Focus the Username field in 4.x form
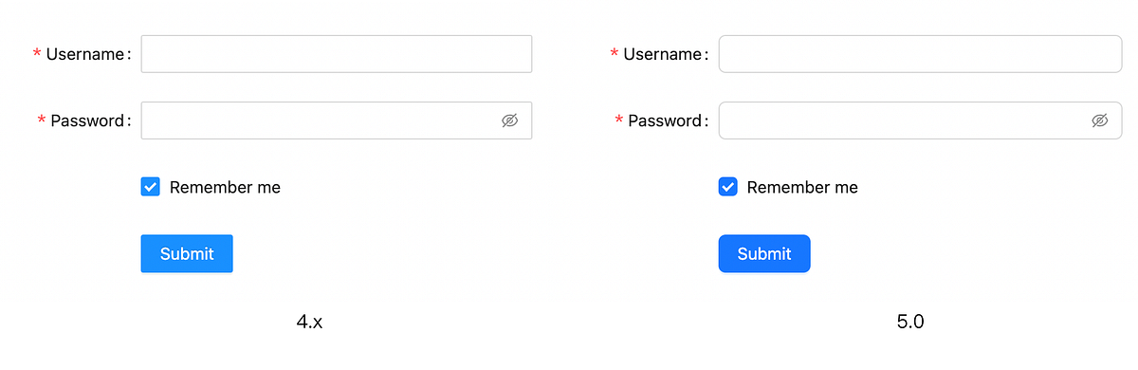Image resolution: width=1138 pixels, height=370 pixels. (x=337, y=54)
